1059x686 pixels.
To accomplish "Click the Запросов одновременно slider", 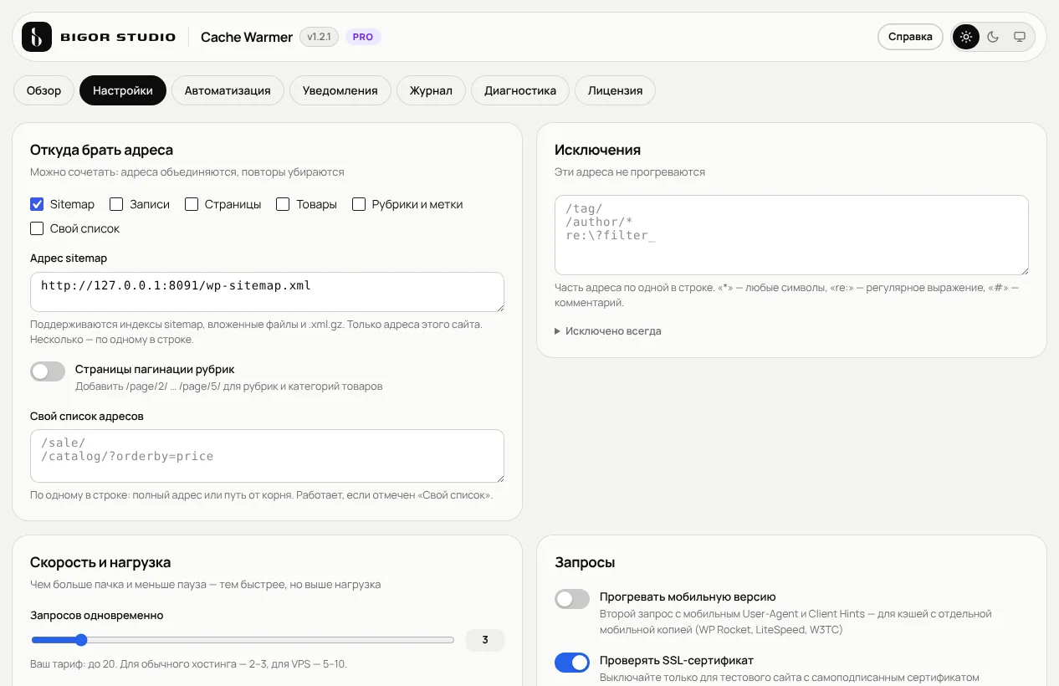I will (x=243, y=640).
